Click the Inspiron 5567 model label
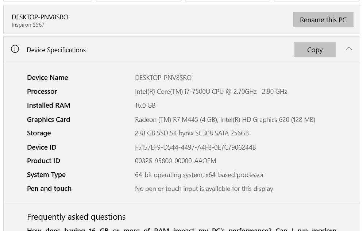 click(x=28, y=24)
